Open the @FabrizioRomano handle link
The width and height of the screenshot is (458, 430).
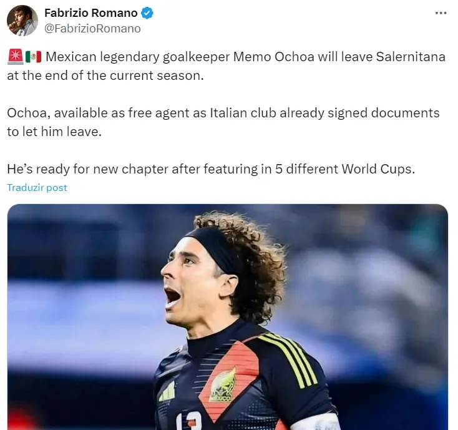[92, 29]
